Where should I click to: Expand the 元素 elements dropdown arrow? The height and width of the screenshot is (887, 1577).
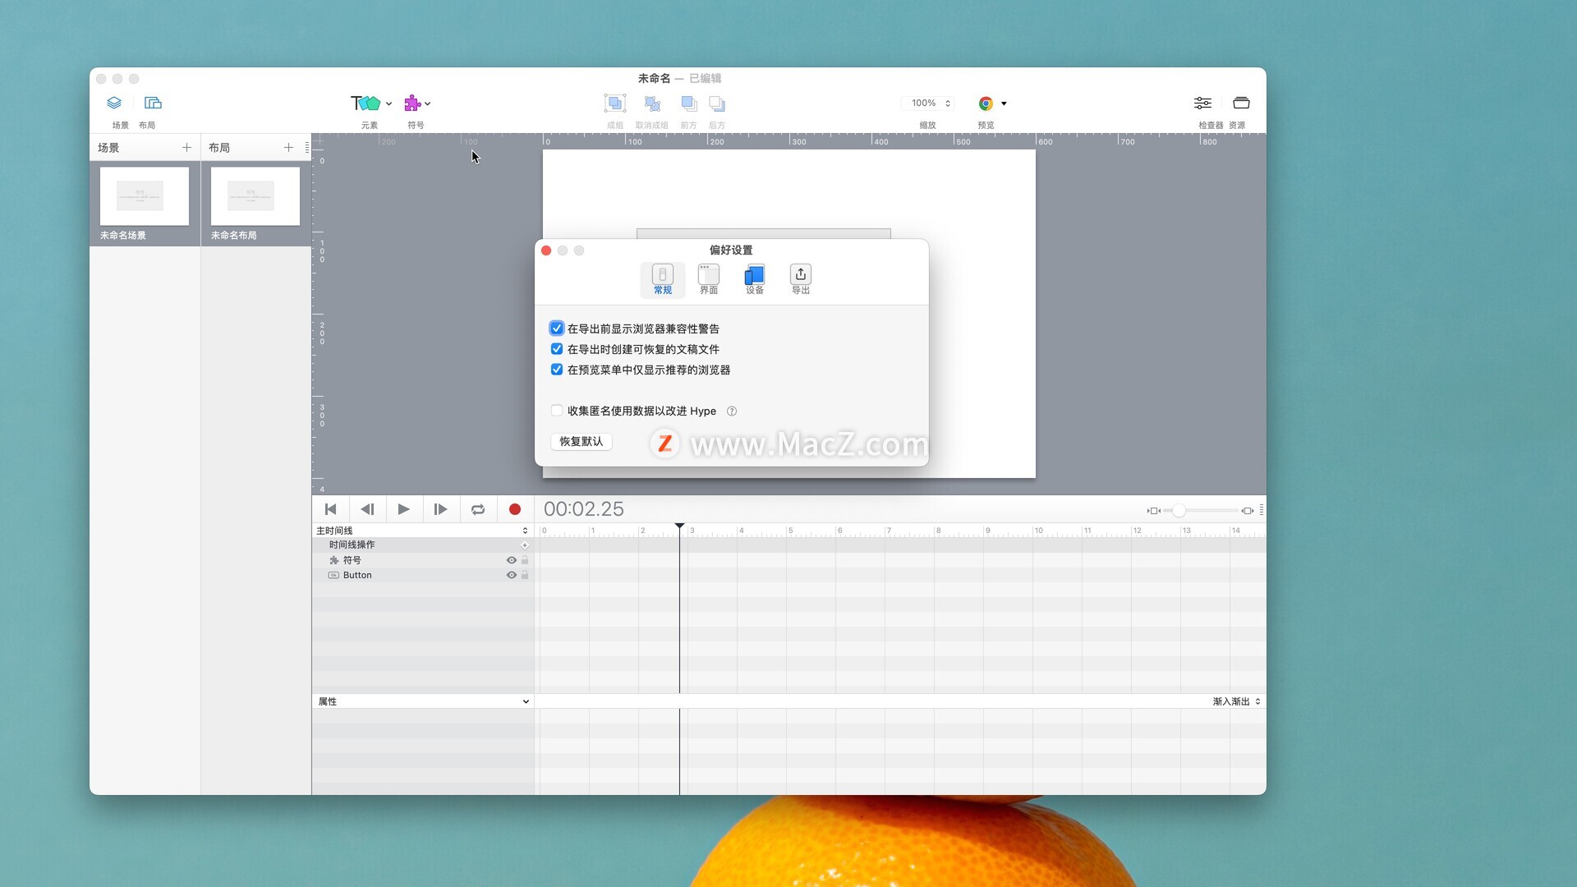point(389,104)
